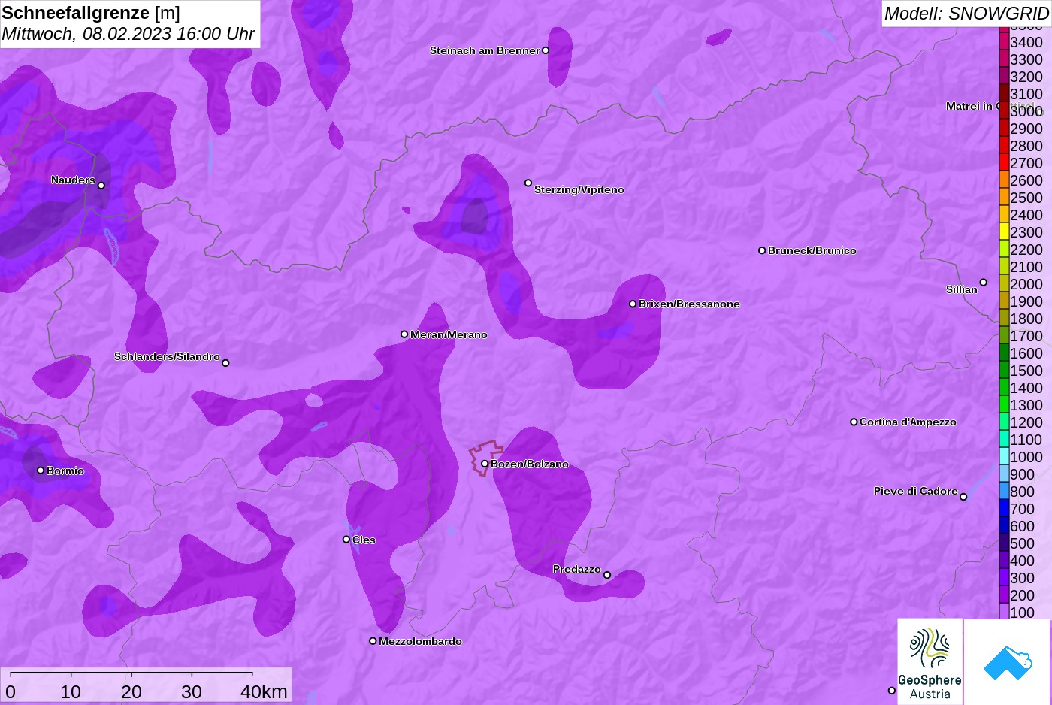This screenshot has height=705, width=1052.
Task: Click the 500 legend value
Action: pos(1022,543)
